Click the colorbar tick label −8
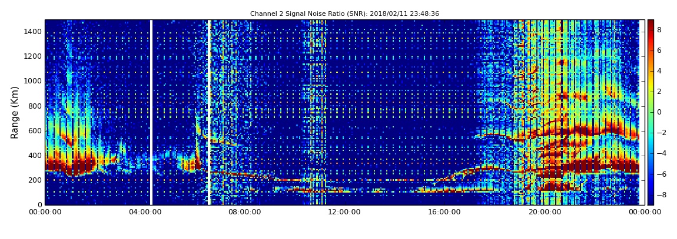The image size is (677, 239). tap(662, 194)
